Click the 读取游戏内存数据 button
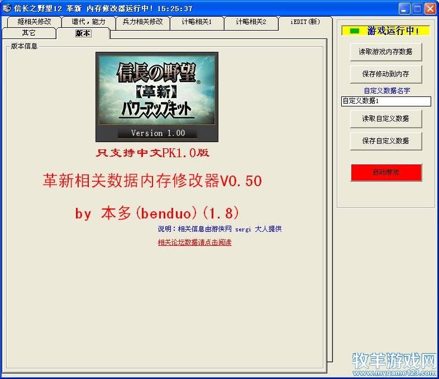Image resolution: width=439 pixels, height=379 pixels. coord(386,52)
